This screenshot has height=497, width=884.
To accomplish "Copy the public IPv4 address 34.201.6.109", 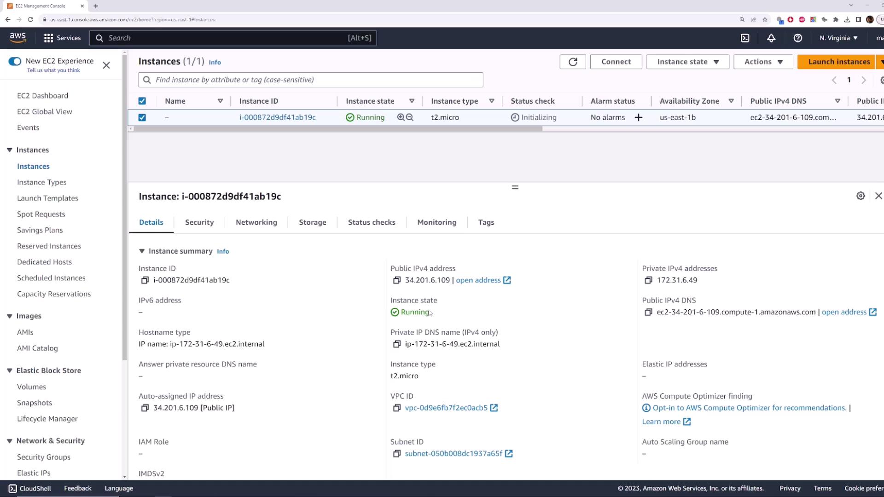I will click(396, 280).
